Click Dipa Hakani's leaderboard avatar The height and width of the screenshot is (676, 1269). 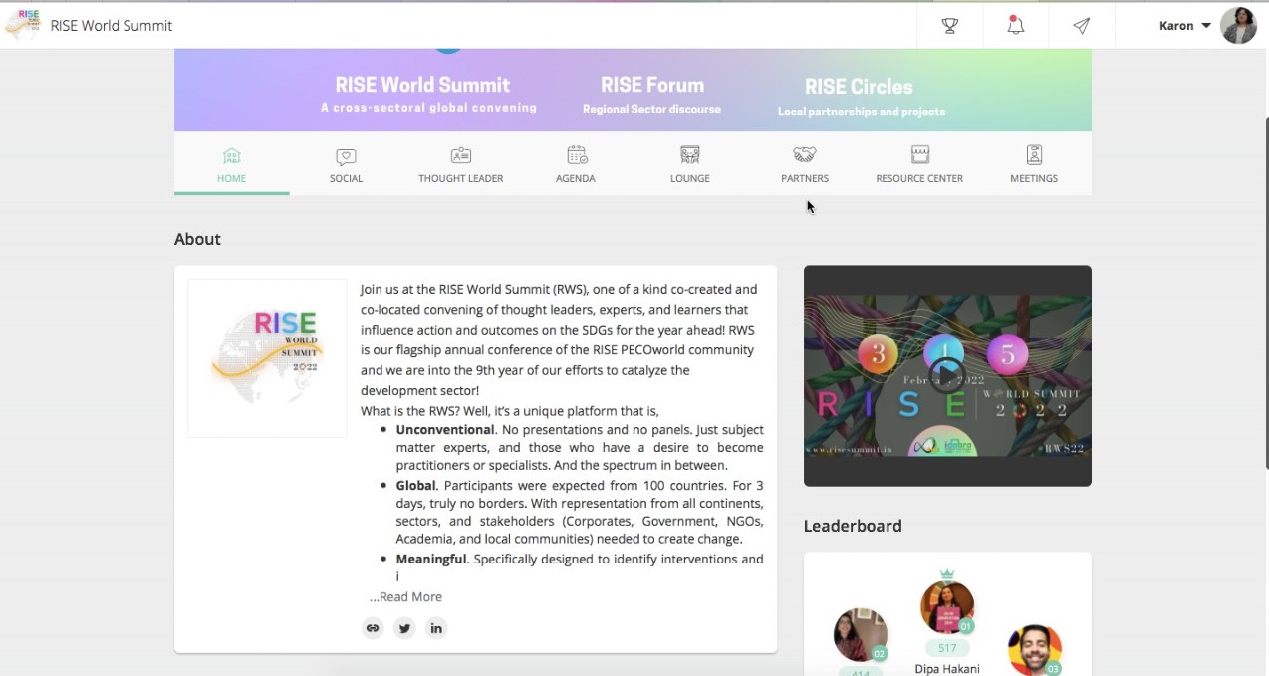(x=947, y=608)
